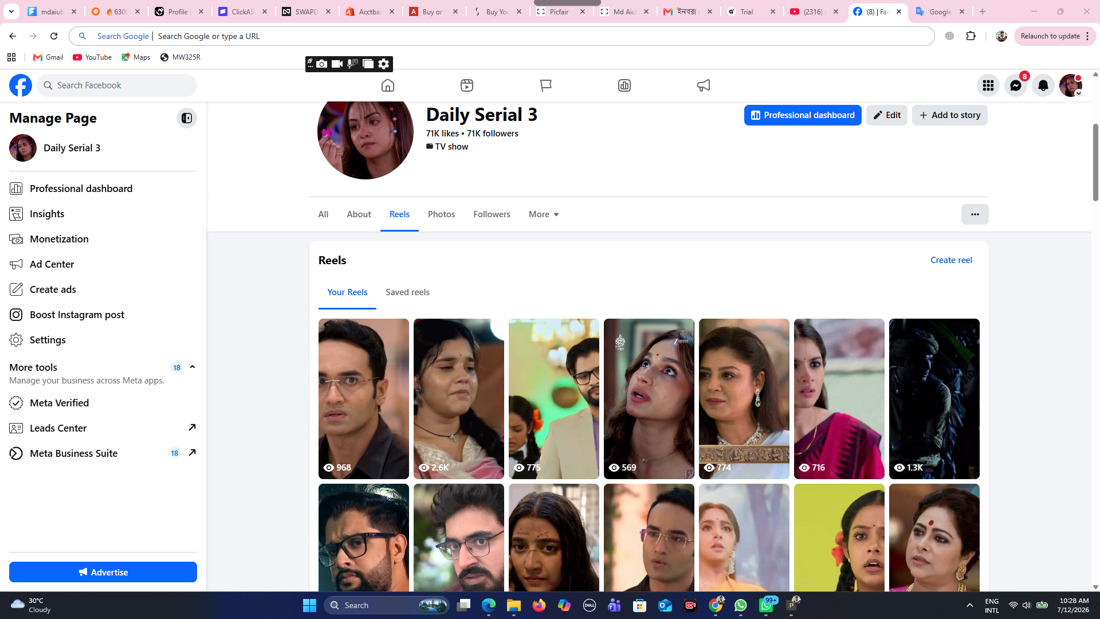The width and height of the screenshot is (1100, 619).
Task: Open Meta Business Suite external link
Action: [x=103, y=453]
